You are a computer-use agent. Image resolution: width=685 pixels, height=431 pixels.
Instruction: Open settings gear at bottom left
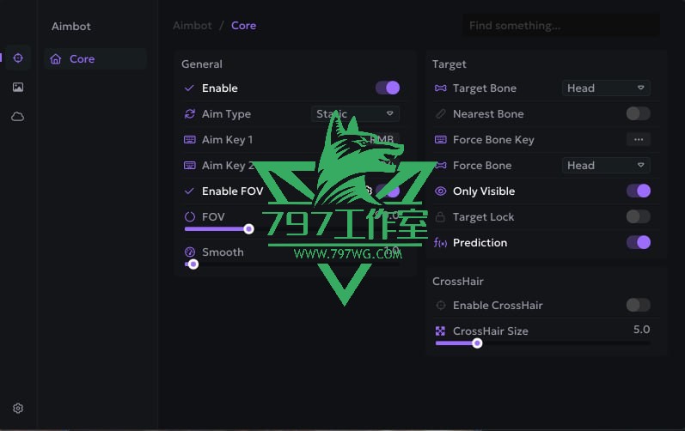point(18,409)
